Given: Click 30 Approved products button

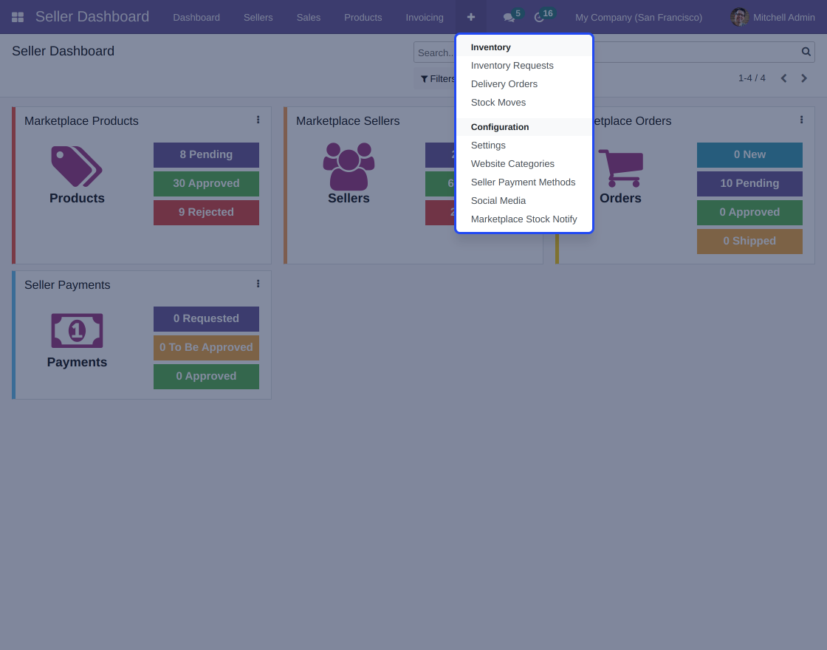Looking at the screenshot, I should (206, 184).
